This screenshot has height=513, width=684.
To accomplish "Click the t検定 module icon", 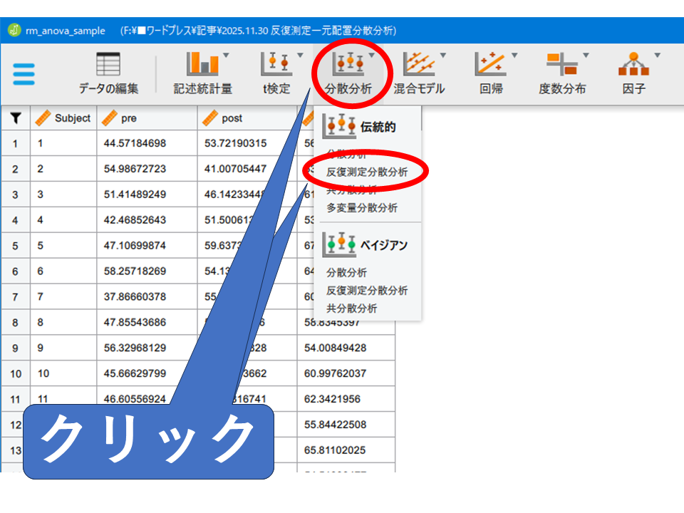I will (x=276, y=65).
